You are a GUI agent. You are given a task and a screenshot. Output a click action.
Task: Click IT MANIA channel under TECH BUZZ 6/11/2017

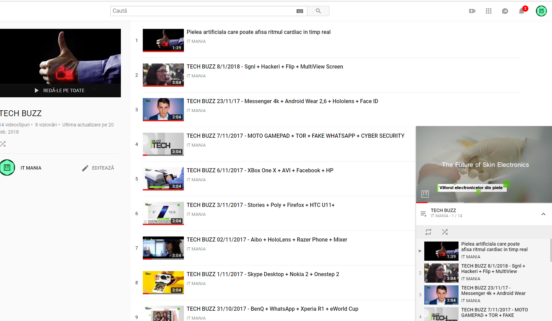pos(196,180)
